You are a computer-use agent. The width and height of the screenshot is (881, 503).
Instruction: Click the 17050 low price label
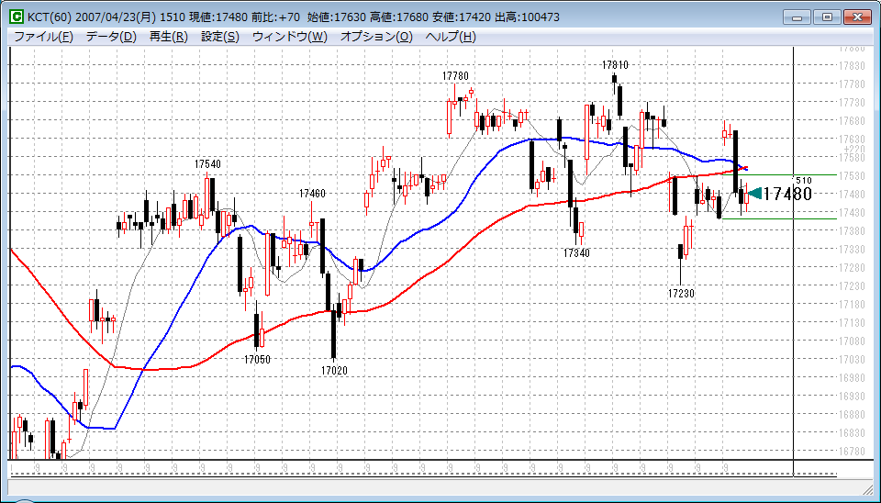[x=257, y=360]
